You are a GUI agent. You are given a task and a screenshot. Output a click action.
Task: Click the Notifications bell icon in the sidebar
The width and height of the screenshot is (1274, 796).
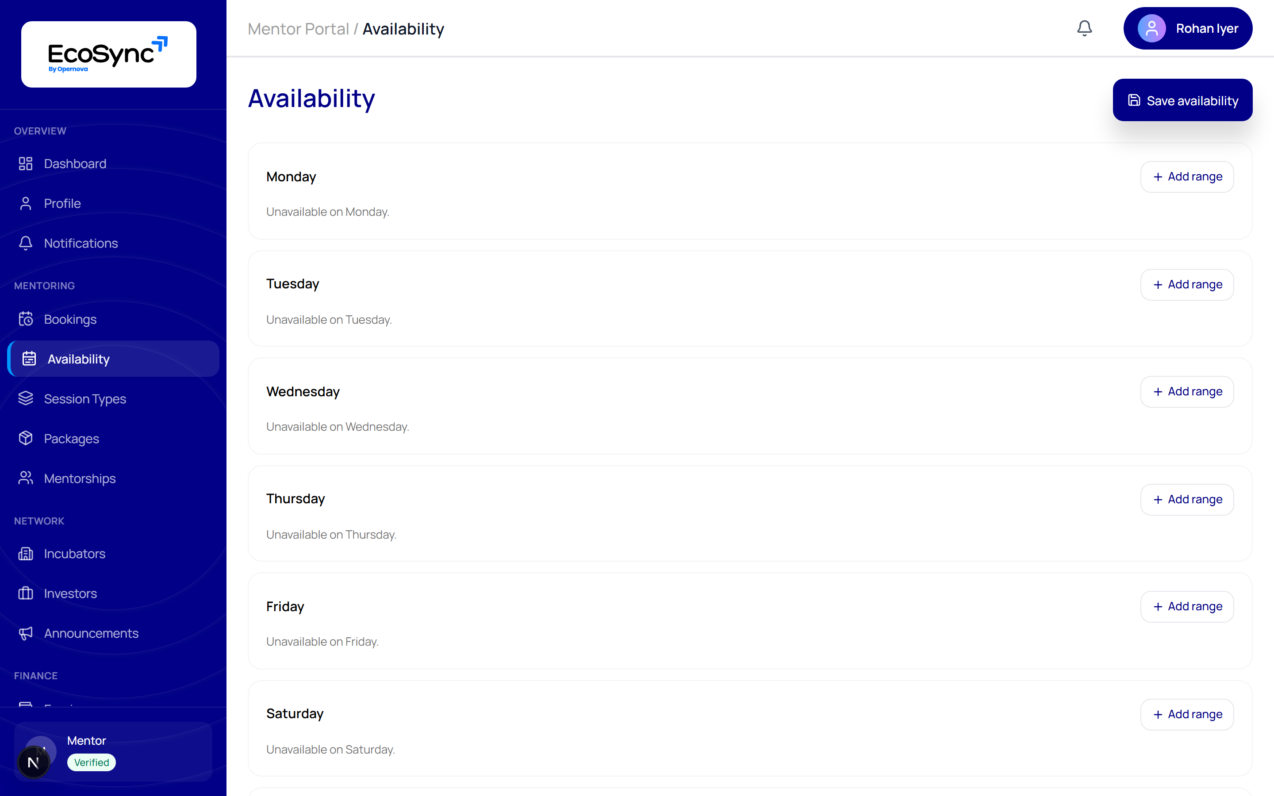tap(25, 243)
